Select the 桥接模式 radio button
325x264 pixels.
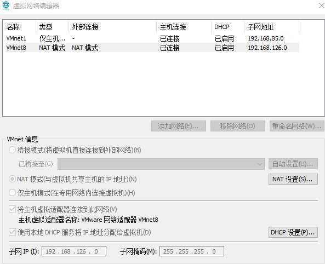[x=12, y=150]
